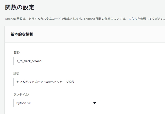Place cursor after Slackへメッセージ投稿 text
This screenshot has width=165, height=114.
(x=75, y=82)
